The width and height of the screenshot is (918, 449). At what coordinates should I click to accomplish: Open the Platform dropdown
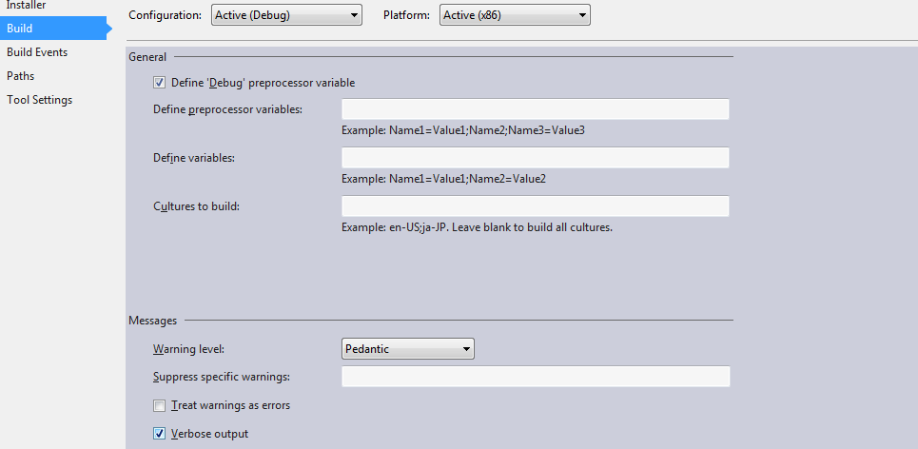515,15
